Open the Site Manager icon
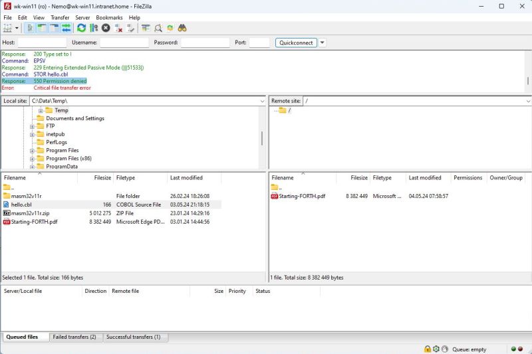 [7, 28]
